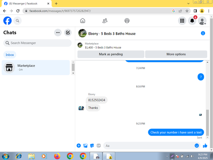The width and height of the screenshot is (213, 160).
Task: Open the Facebook logo home link
Action: 7,21
